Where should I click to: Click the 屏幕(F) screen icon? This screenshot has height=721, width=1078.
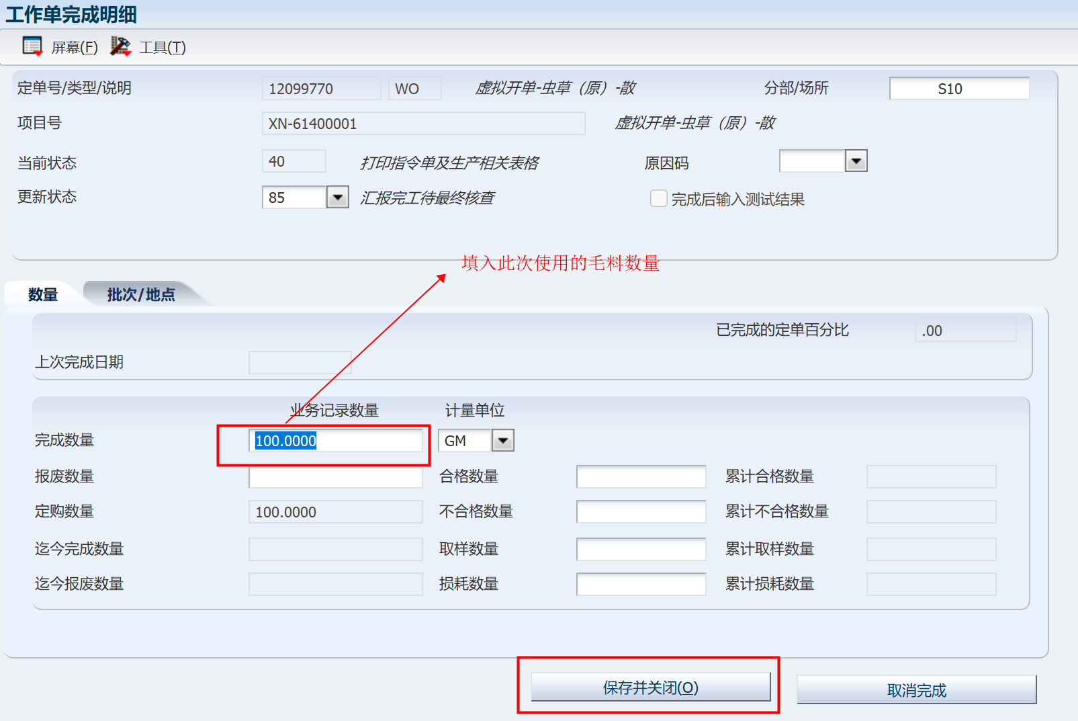coord(32,46)
